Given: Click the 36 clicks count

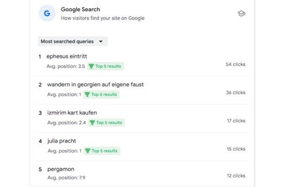Looking at the screenshot, I should coord(236,93).
